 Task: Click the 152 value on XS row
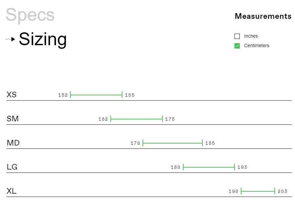coord(63,95)
